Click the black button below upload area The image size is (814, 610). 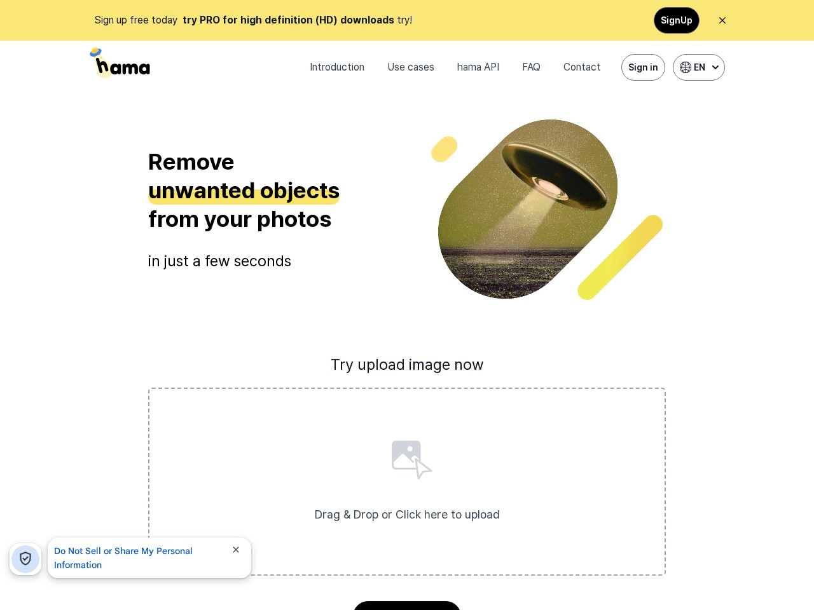(x=407, y=606)
